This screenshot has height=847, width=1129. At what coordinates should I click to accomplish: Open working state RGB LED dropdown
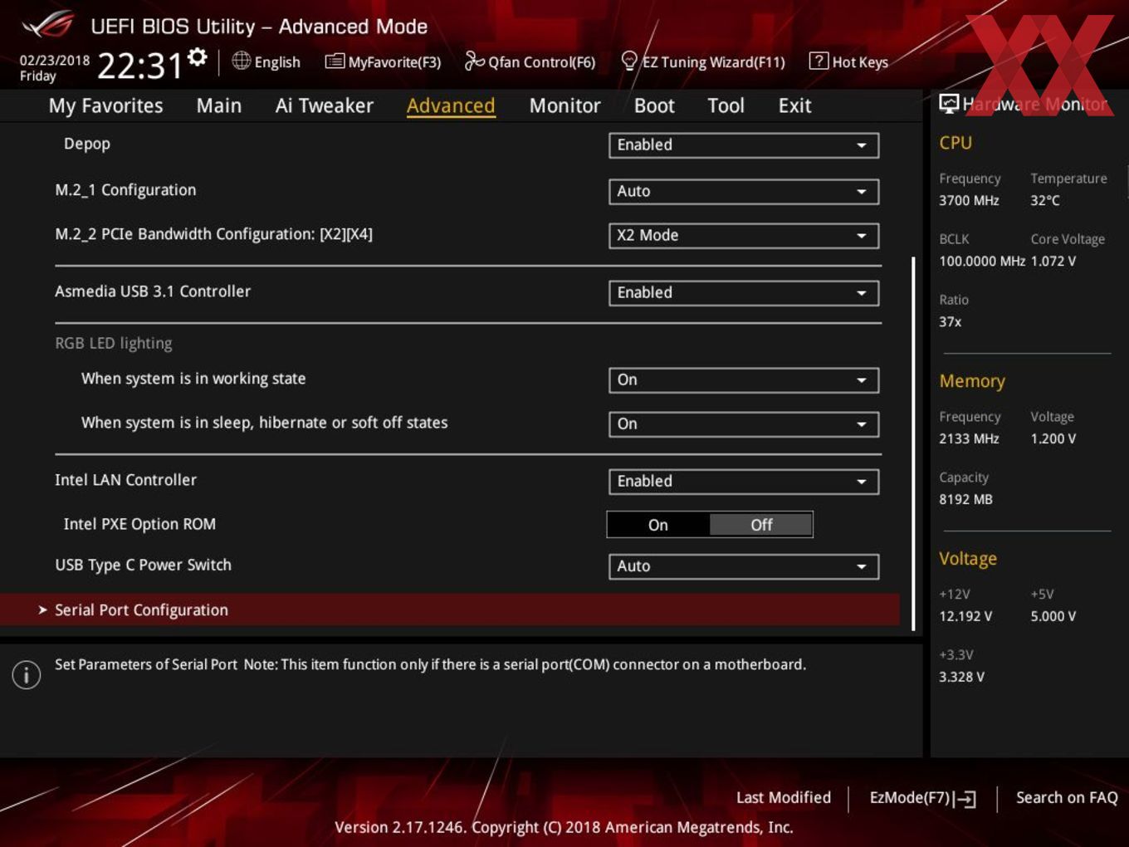[744, 380]
